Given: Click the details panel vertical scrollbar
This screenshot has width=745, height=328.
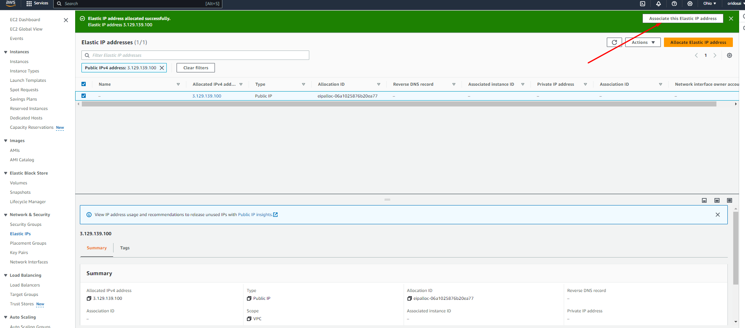Looking at the screenshot, I should tap(736, 249).
